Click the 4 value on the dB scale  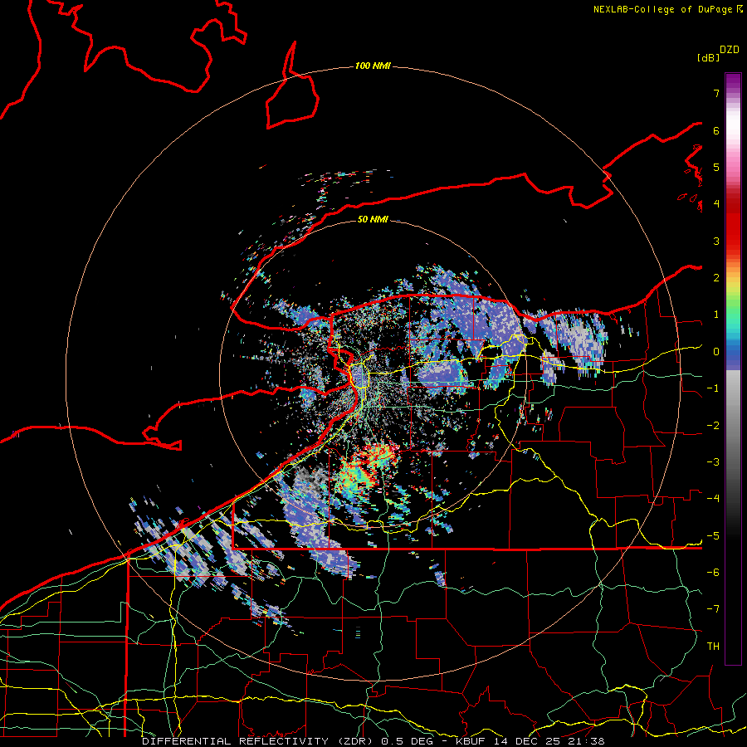pos(716,204)
